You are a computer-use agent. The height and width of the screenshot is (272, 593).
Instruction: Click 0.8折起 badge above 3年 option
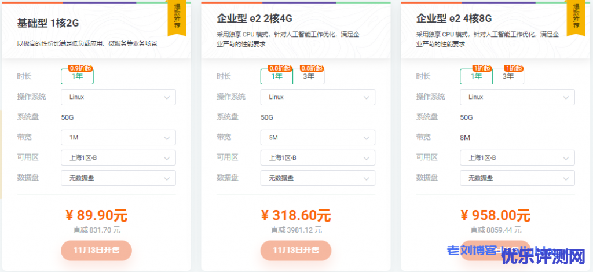click(x=312, y=68)
